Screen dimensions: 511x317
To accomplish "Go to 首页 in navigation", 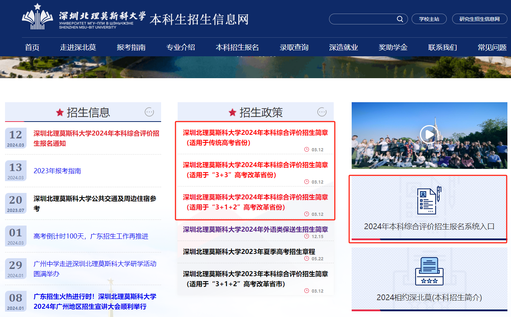I will click(x=32, y=47).
